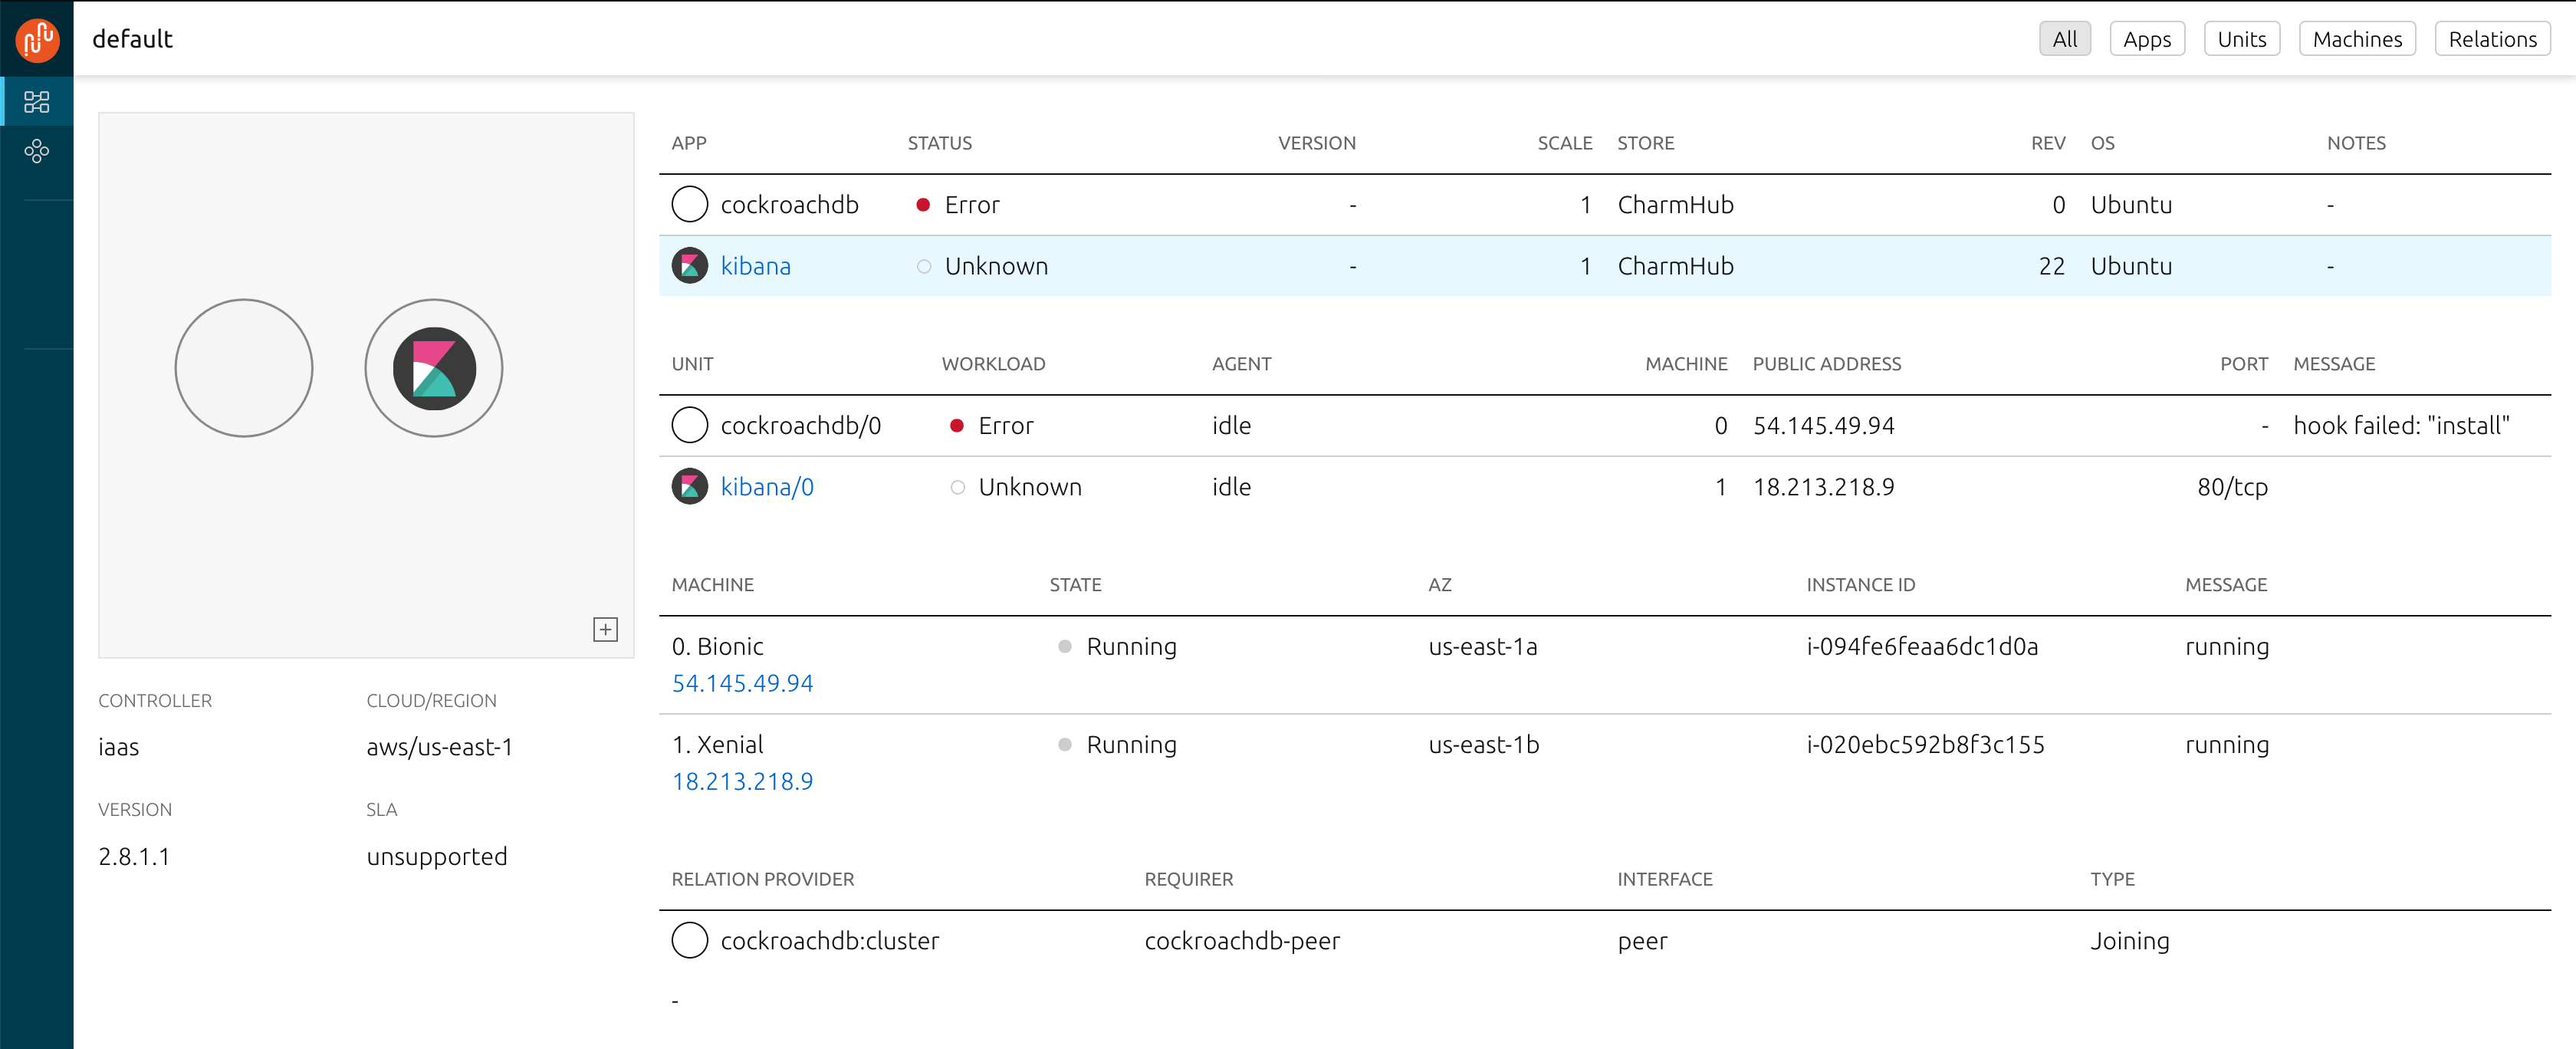Click the Error status dot for cockroachdb
This screenshot has height=1049, width=2576.
923,204
